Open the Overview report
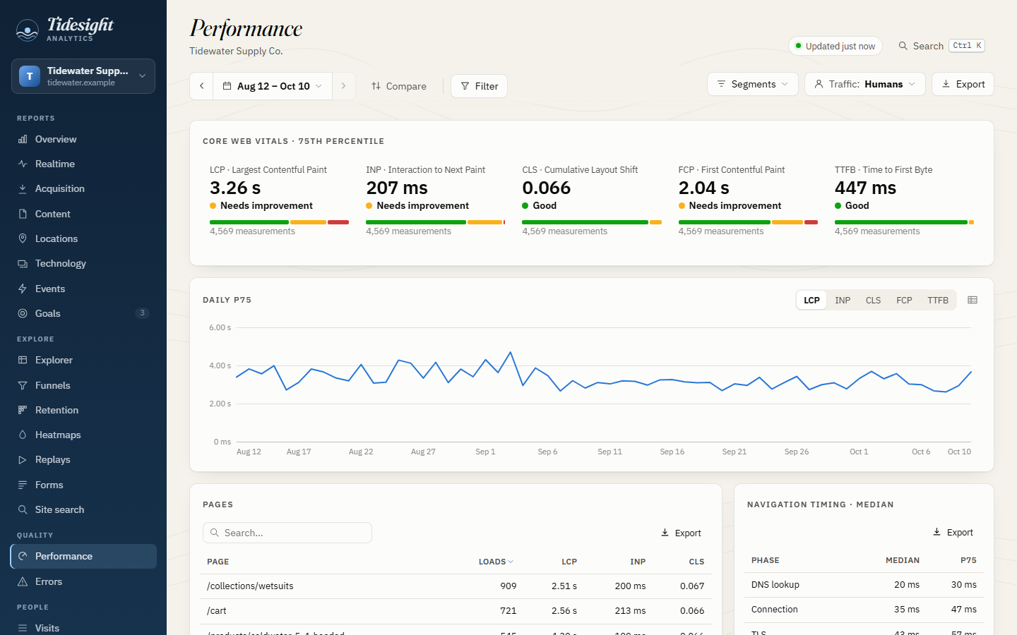The image size is (1017, 635). click(x=83, y=139)
